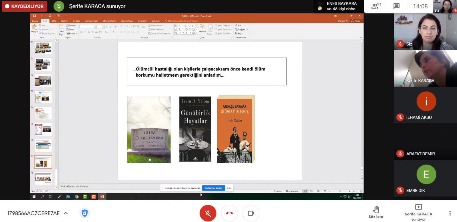Toggle the camera on or off

point(251,213)
